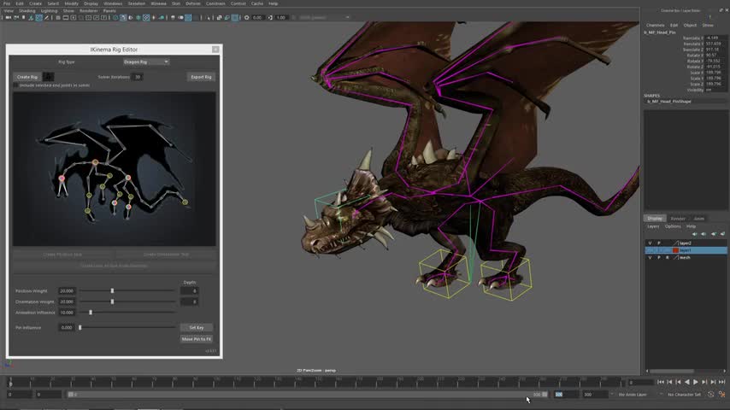Switch to the Render tab in Layer Editor
This screenshot has width=730, height=410.
[677, 219]
